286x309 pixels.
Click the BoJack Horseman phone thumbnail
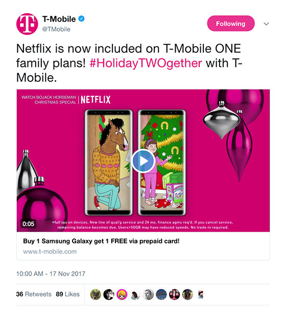109,162
